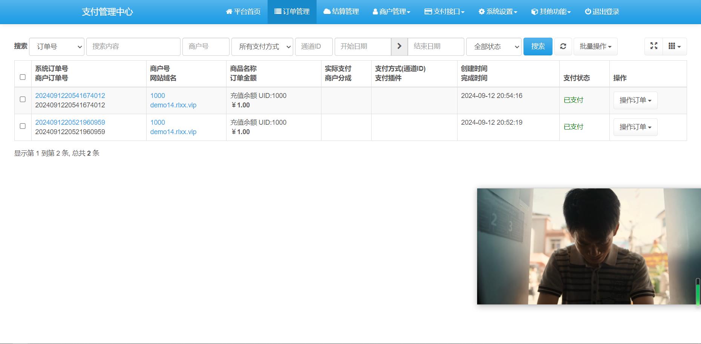
Task: Go to 平台首页 home page
Action: point(243,12)
